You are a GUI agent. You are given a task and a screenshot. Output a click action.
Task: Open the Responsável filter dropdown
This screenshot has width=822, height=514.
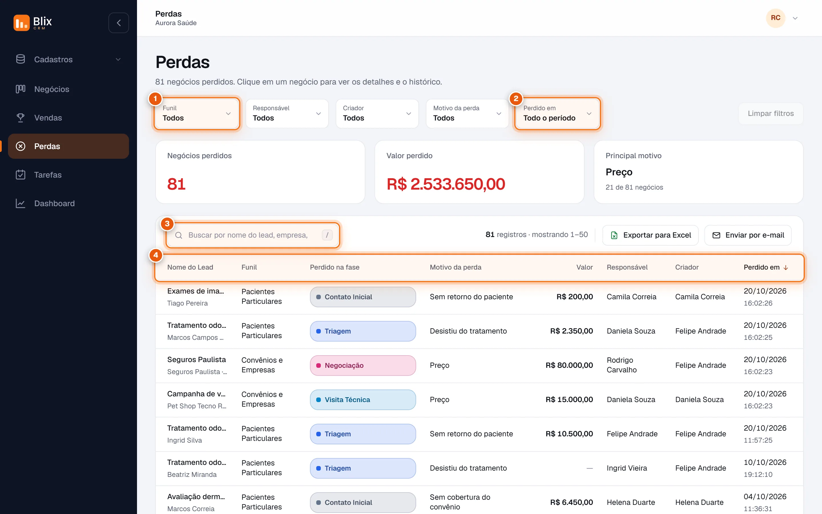287,114
